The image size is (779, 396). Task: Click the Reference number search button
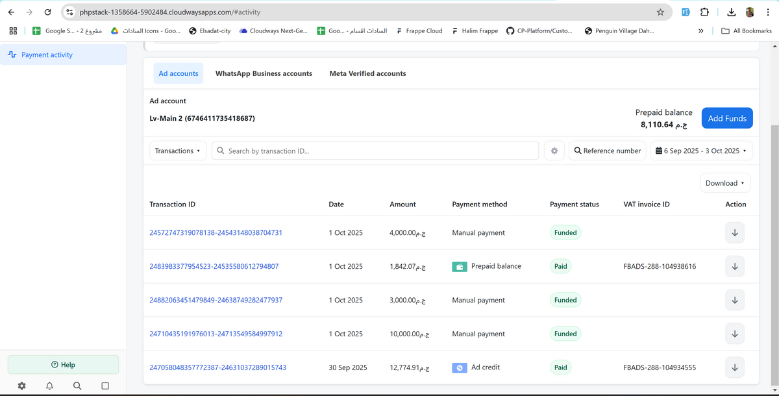(x=608, y=151)
